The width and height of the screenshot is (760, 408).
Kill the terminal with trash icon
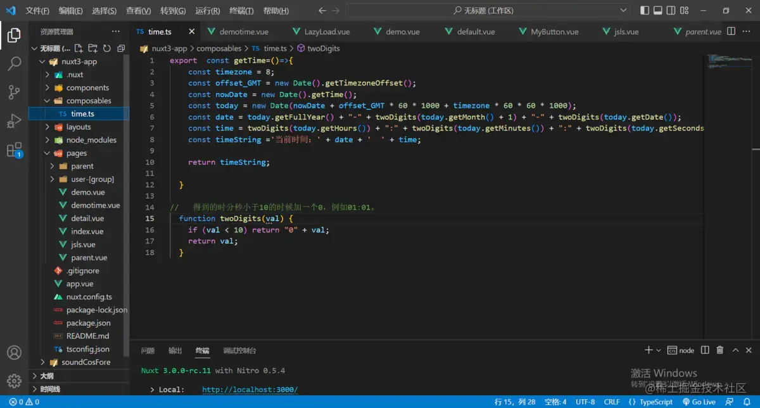720,350
